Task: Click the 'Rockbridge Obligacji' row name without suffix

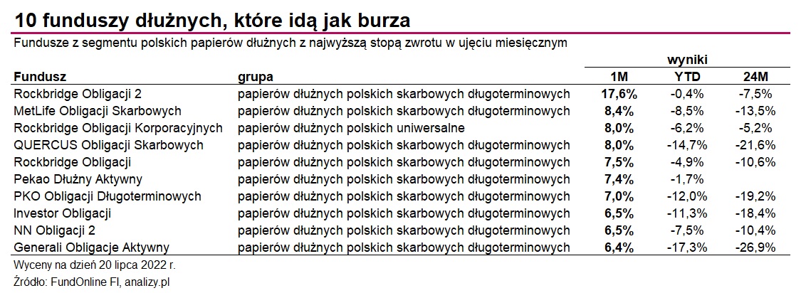Action: [x=72, y=162]
